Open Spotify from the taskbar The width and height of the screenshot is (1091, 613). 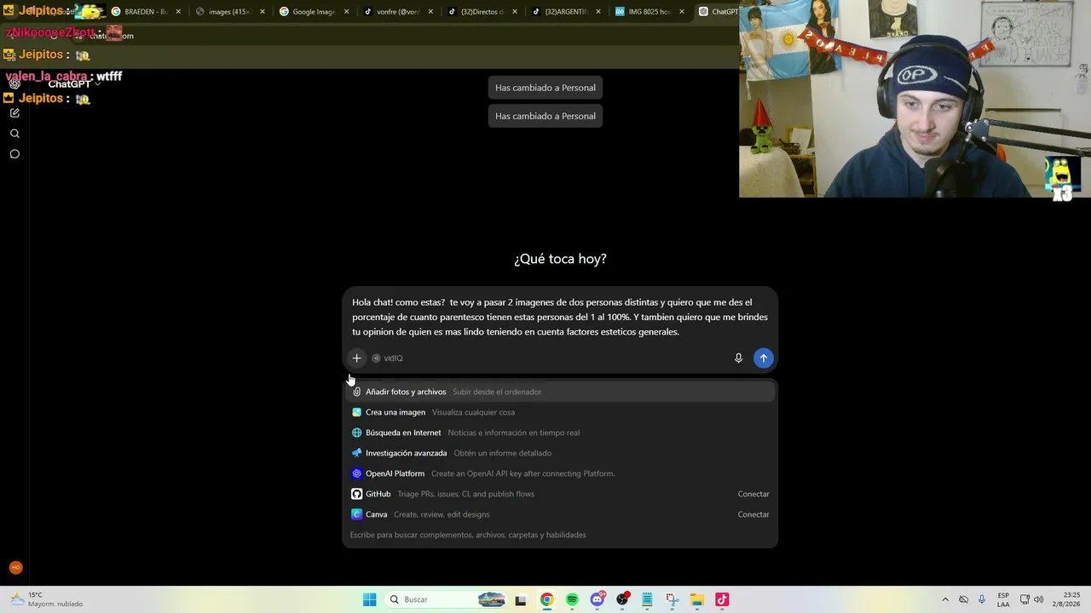(572, 599)
